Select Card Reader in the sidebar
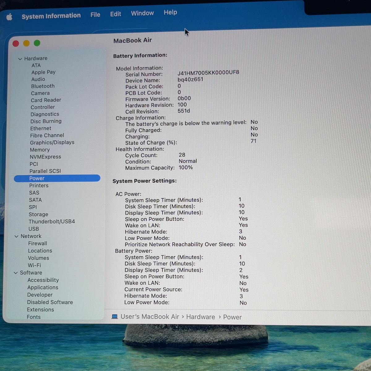Image resolution: width=371 pixels, height=371 pixels. (x=46, y=100)
